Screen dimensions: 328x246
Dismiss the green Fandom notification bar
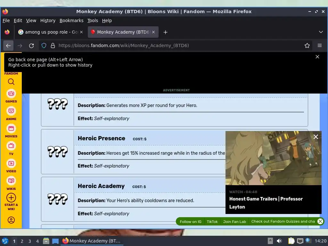pyautogui.click(x=320, y=221)
